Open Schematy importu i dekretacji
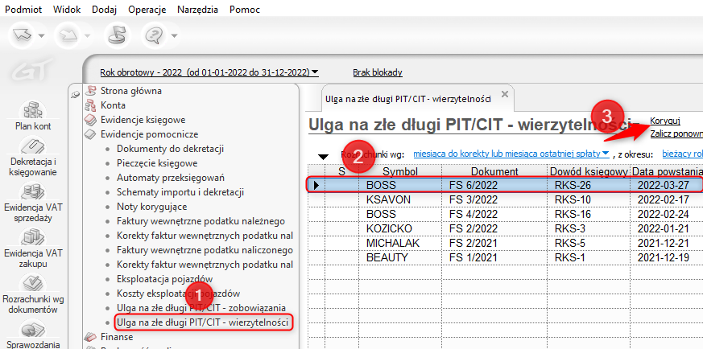 tap(180, 192)
